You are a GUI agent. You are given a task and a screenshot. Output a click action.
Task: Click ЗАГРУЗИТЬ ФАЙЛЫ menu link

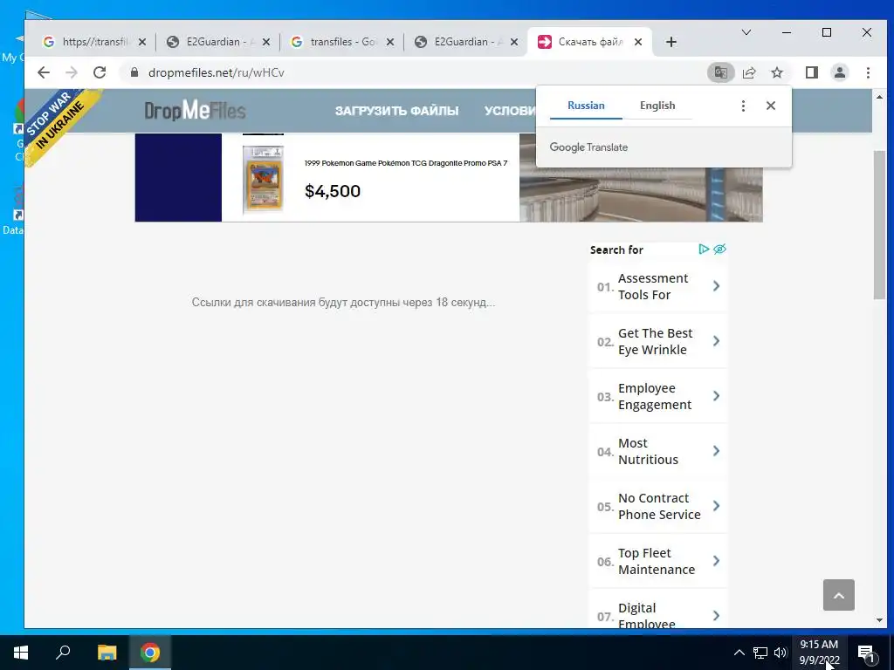397,111
